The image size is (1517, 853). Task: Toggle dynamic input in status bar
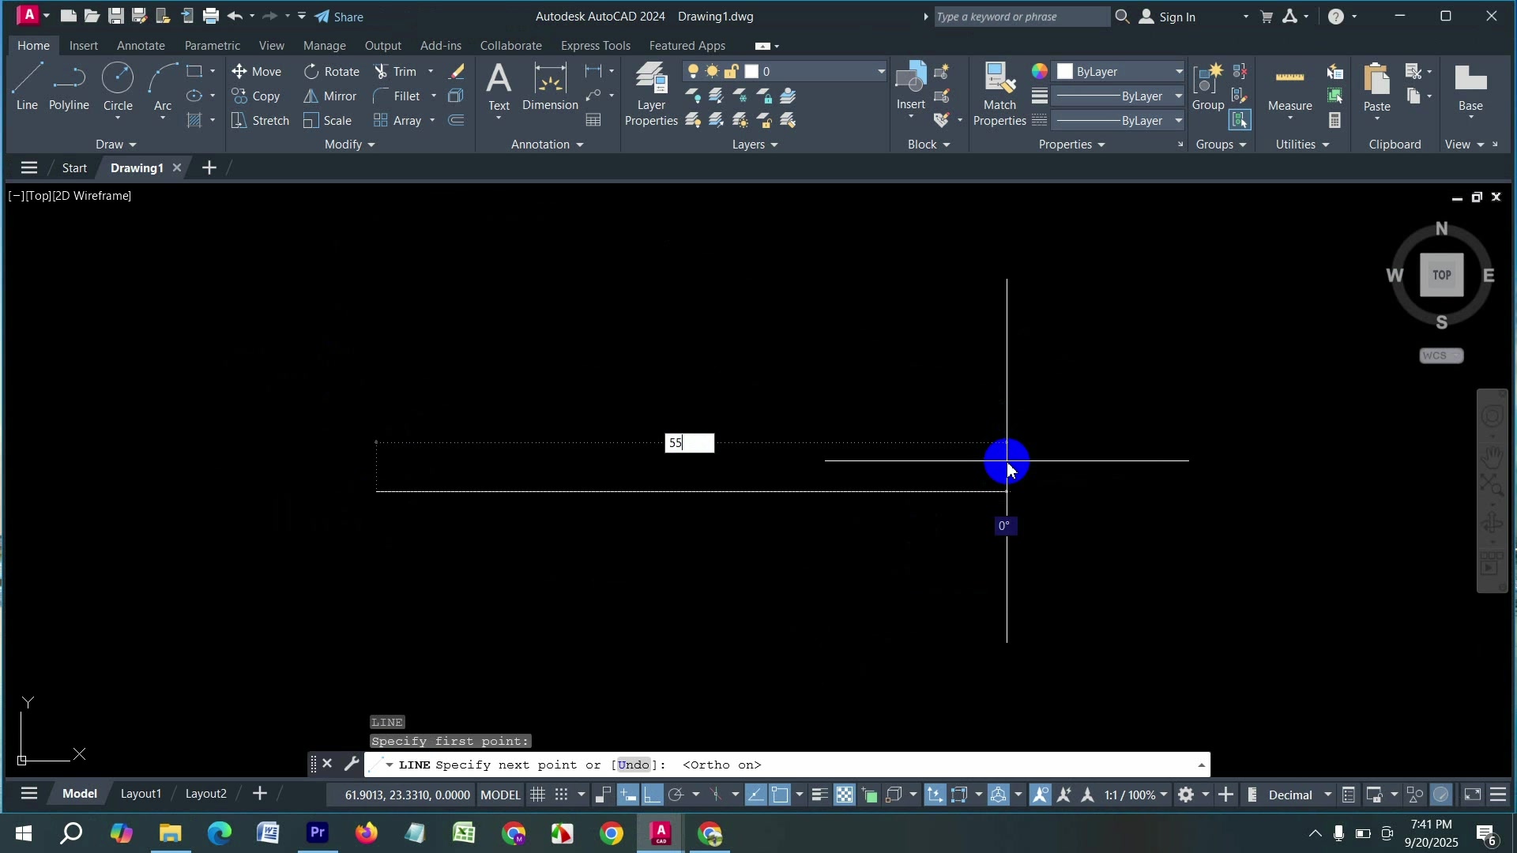coord(628,795)
